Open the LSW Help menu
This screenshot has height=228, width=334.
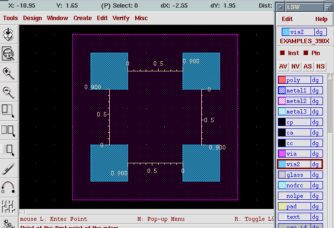[321, 19]
